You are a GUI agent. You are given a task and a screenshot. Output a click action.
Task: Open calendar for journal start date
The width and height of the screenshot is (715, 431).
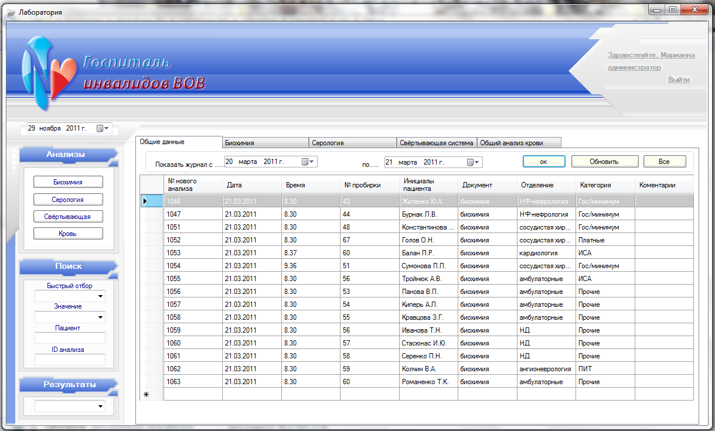308,162
